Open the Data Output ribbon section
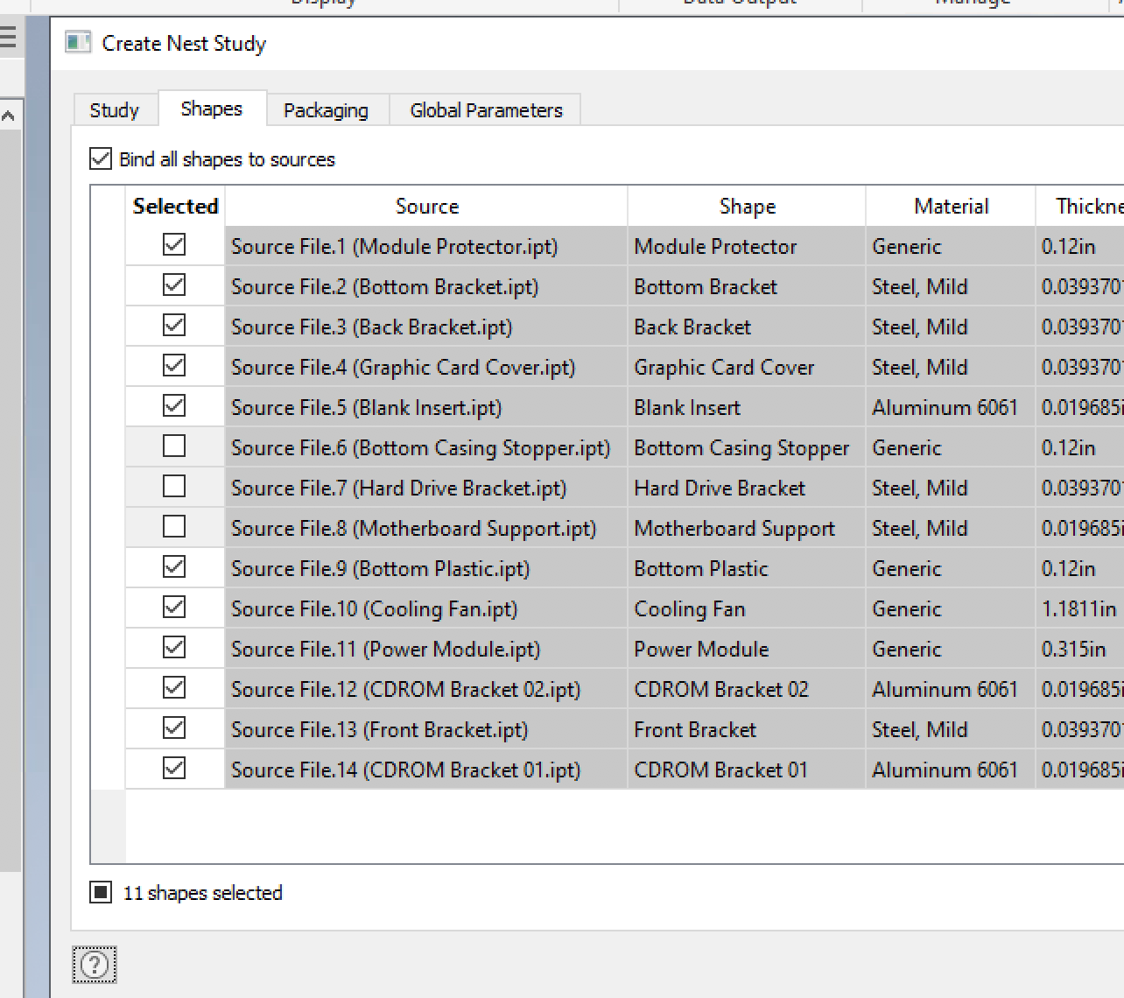The width and height of the screenshot is (1124, 998). click(x=738, y=4)
